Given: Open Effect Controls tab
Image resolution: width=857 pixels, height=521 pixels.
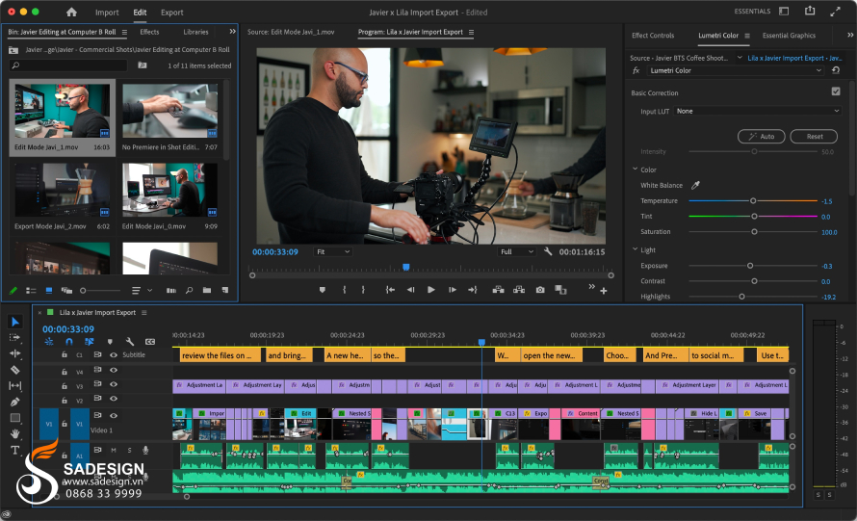Looking at the screenshot, I should coord(653,35).
